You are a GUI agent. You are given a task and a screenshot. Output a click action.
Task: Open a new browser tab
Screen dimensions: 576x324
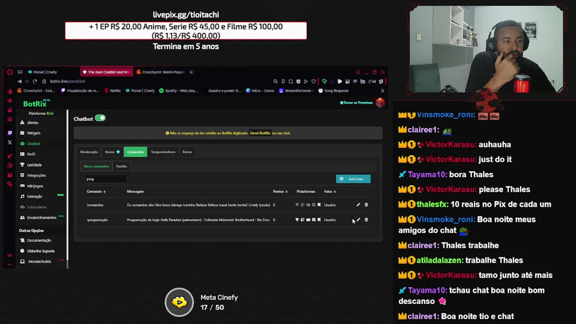pos(191,72)
